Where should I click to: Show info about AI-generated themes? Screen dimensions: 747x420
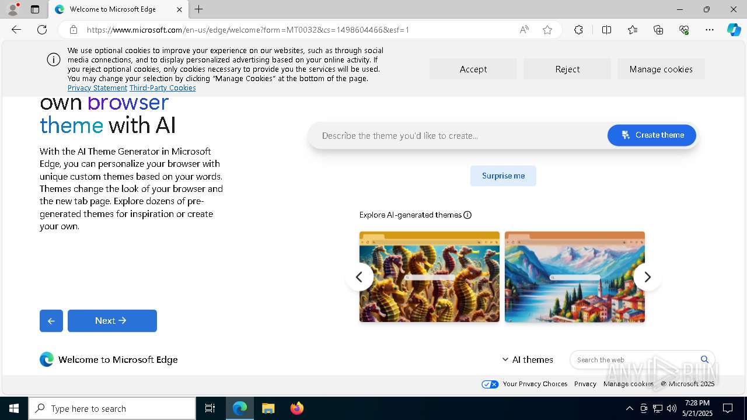tap(467, 215)
